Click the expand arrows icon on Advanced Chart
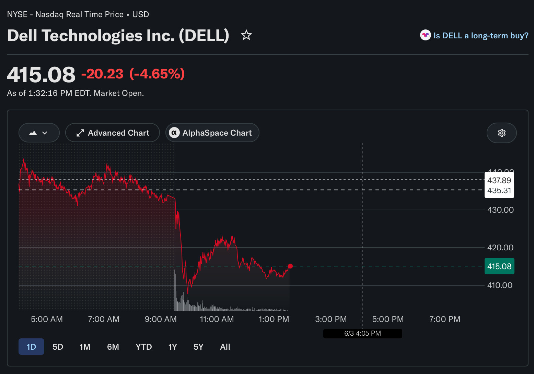The height and width of the screenshot is (374, 534). [80, 133]
